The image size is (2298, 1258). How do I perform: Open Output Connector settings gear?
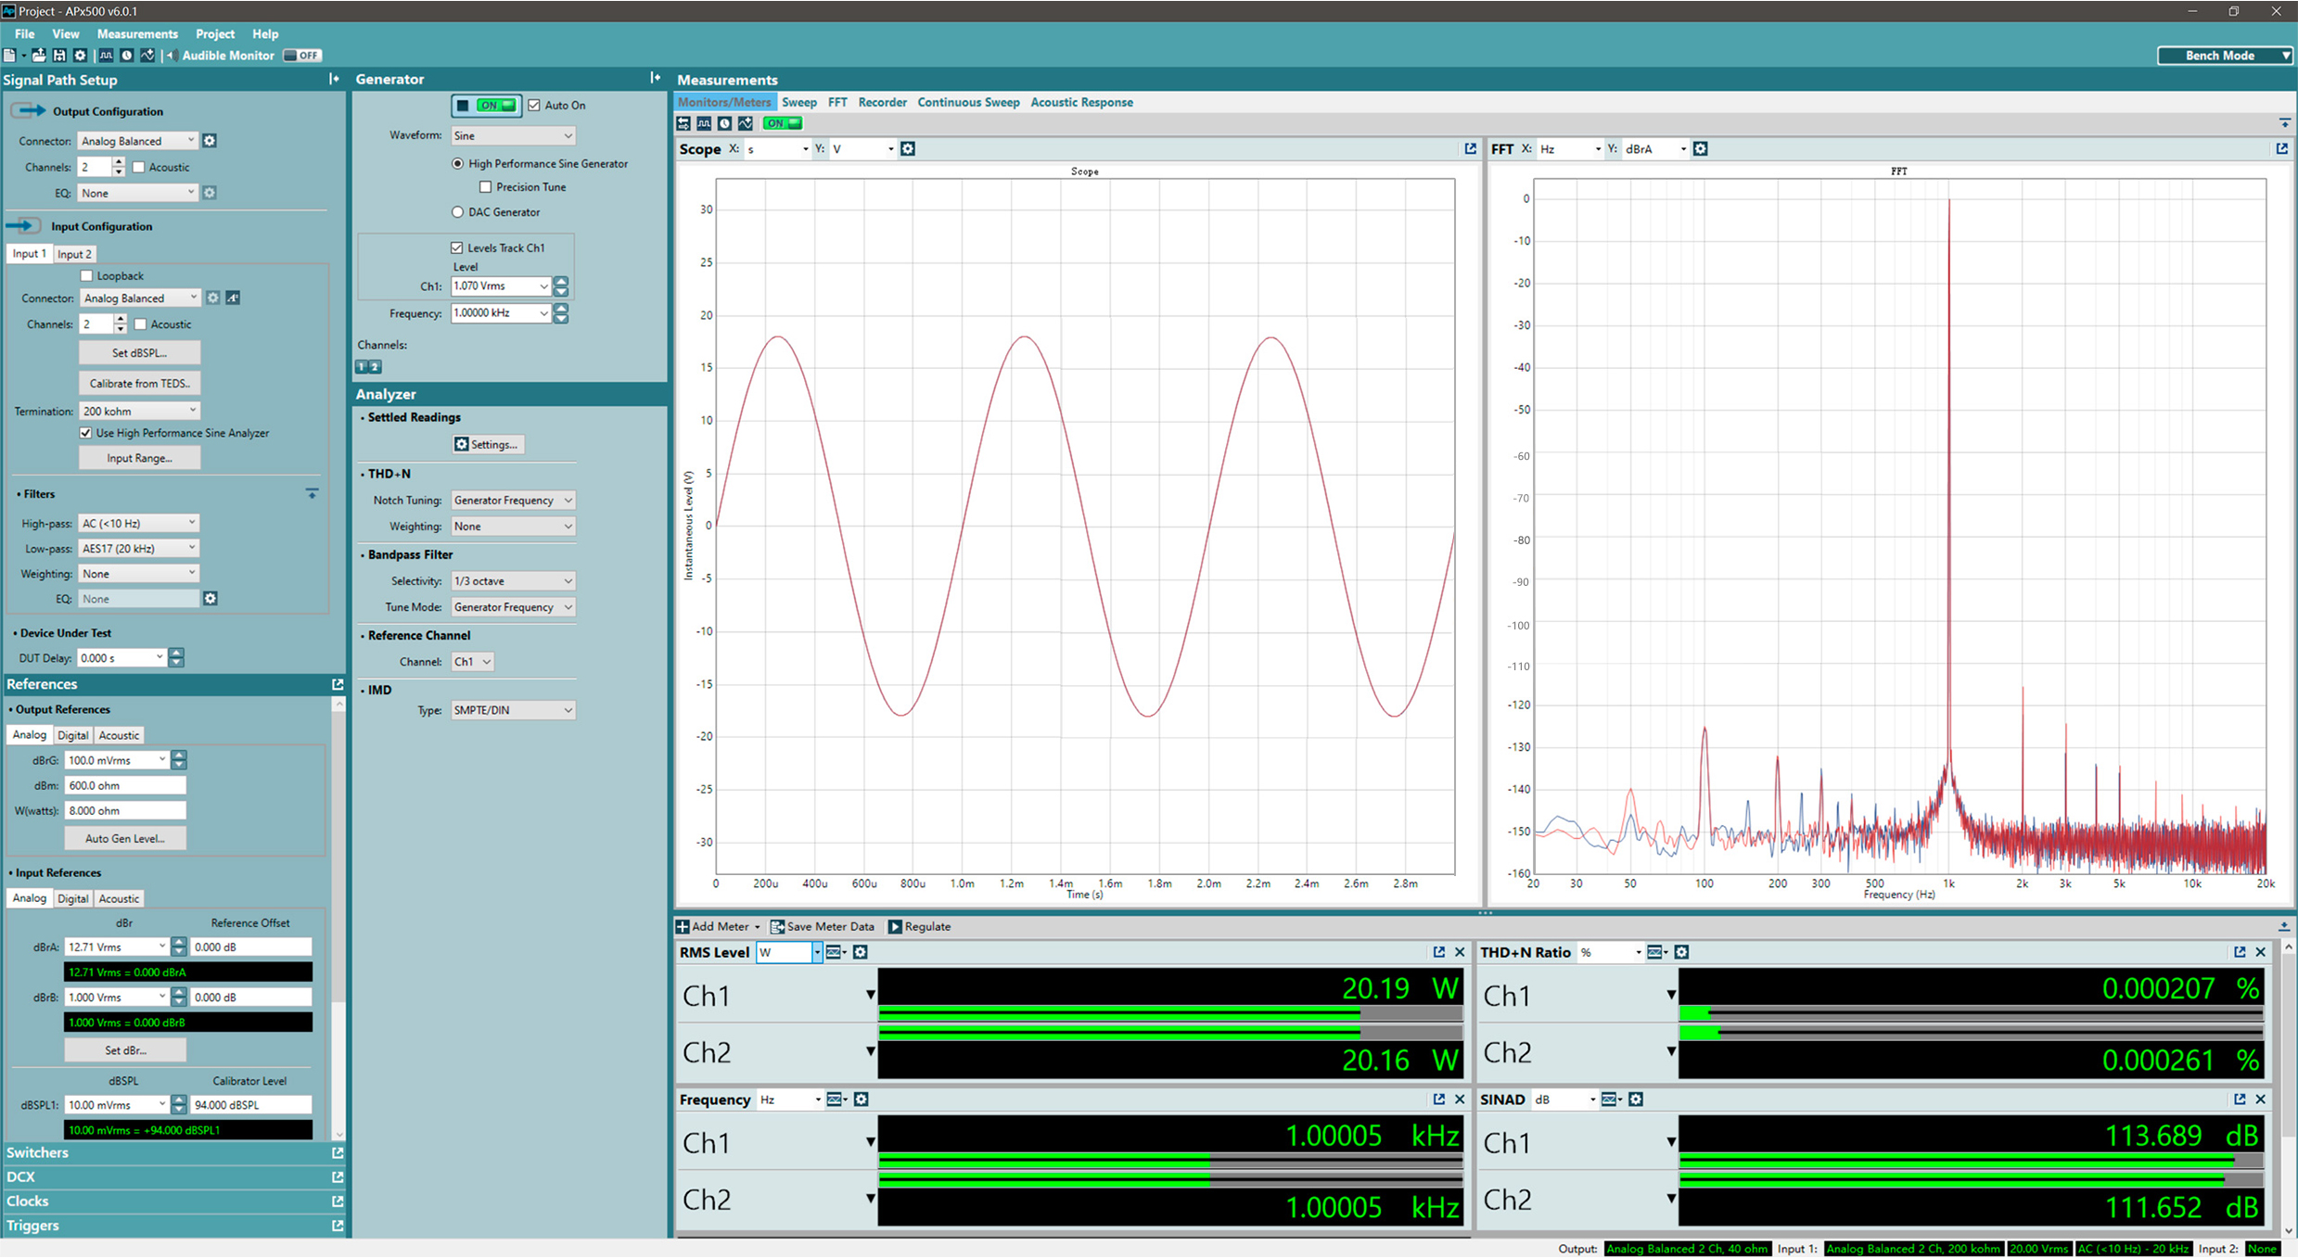click(210, 141)
